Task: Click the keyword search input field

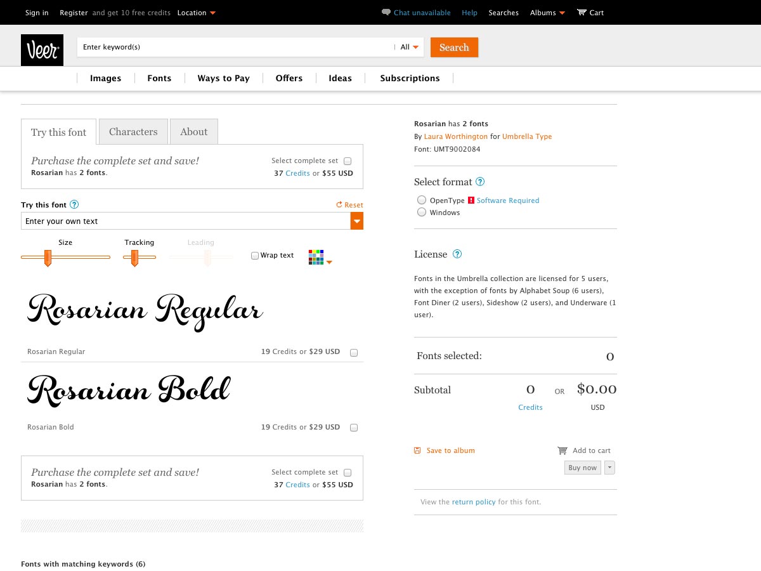Action: [235, 47]
